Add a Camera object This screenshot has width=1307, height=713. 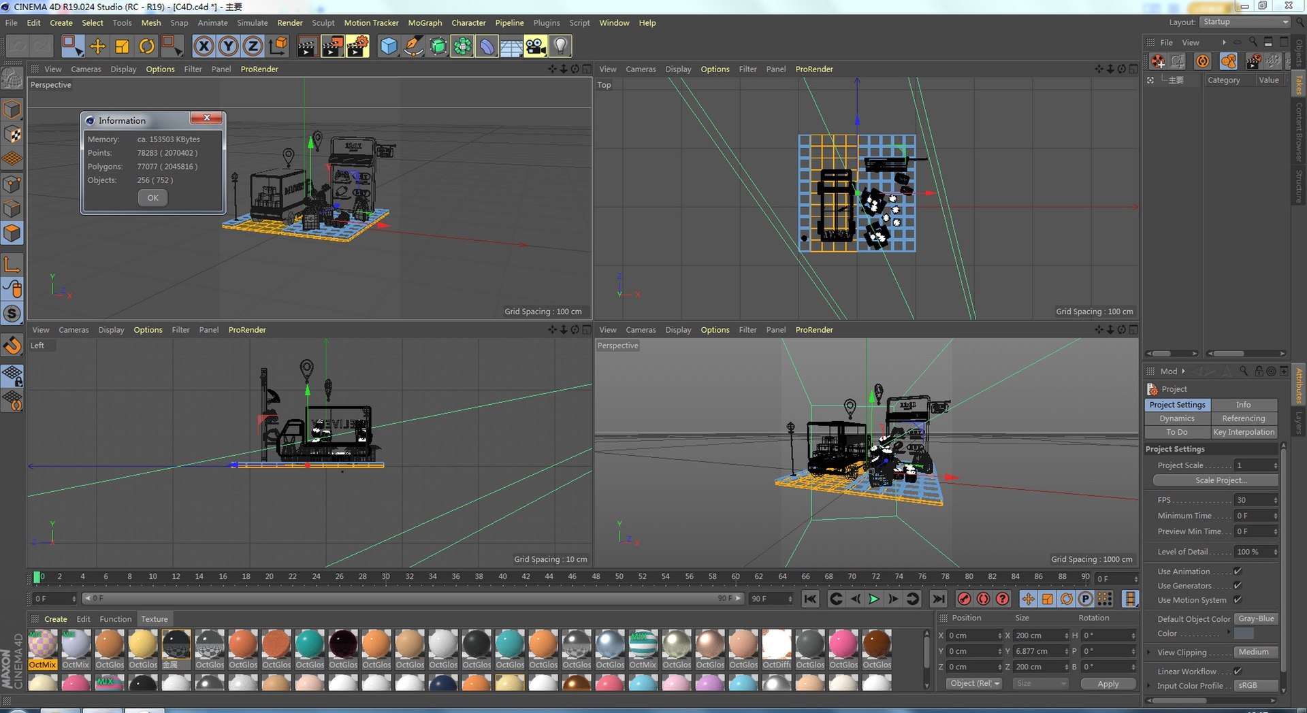click(536, 46)
